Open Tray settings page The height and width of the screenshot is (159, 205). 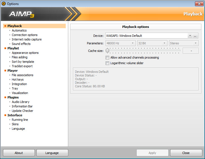click(15, 88)
